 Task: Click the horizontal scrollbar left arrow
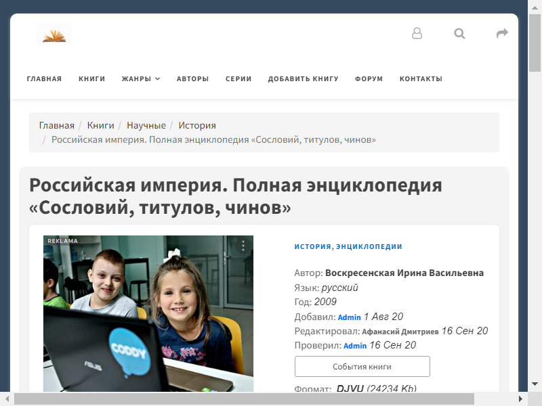pyautogui.click(x=7, y=399)
